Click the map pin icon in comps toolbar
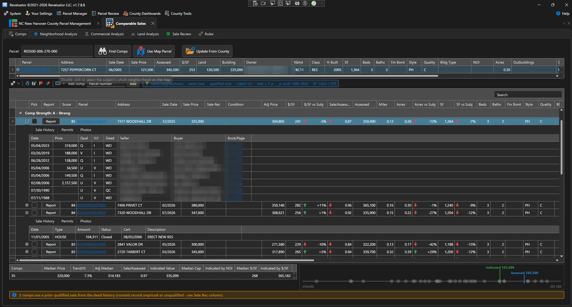Image resolution: width=572 pixels, height=307 pixels. [x=28, y=83]
